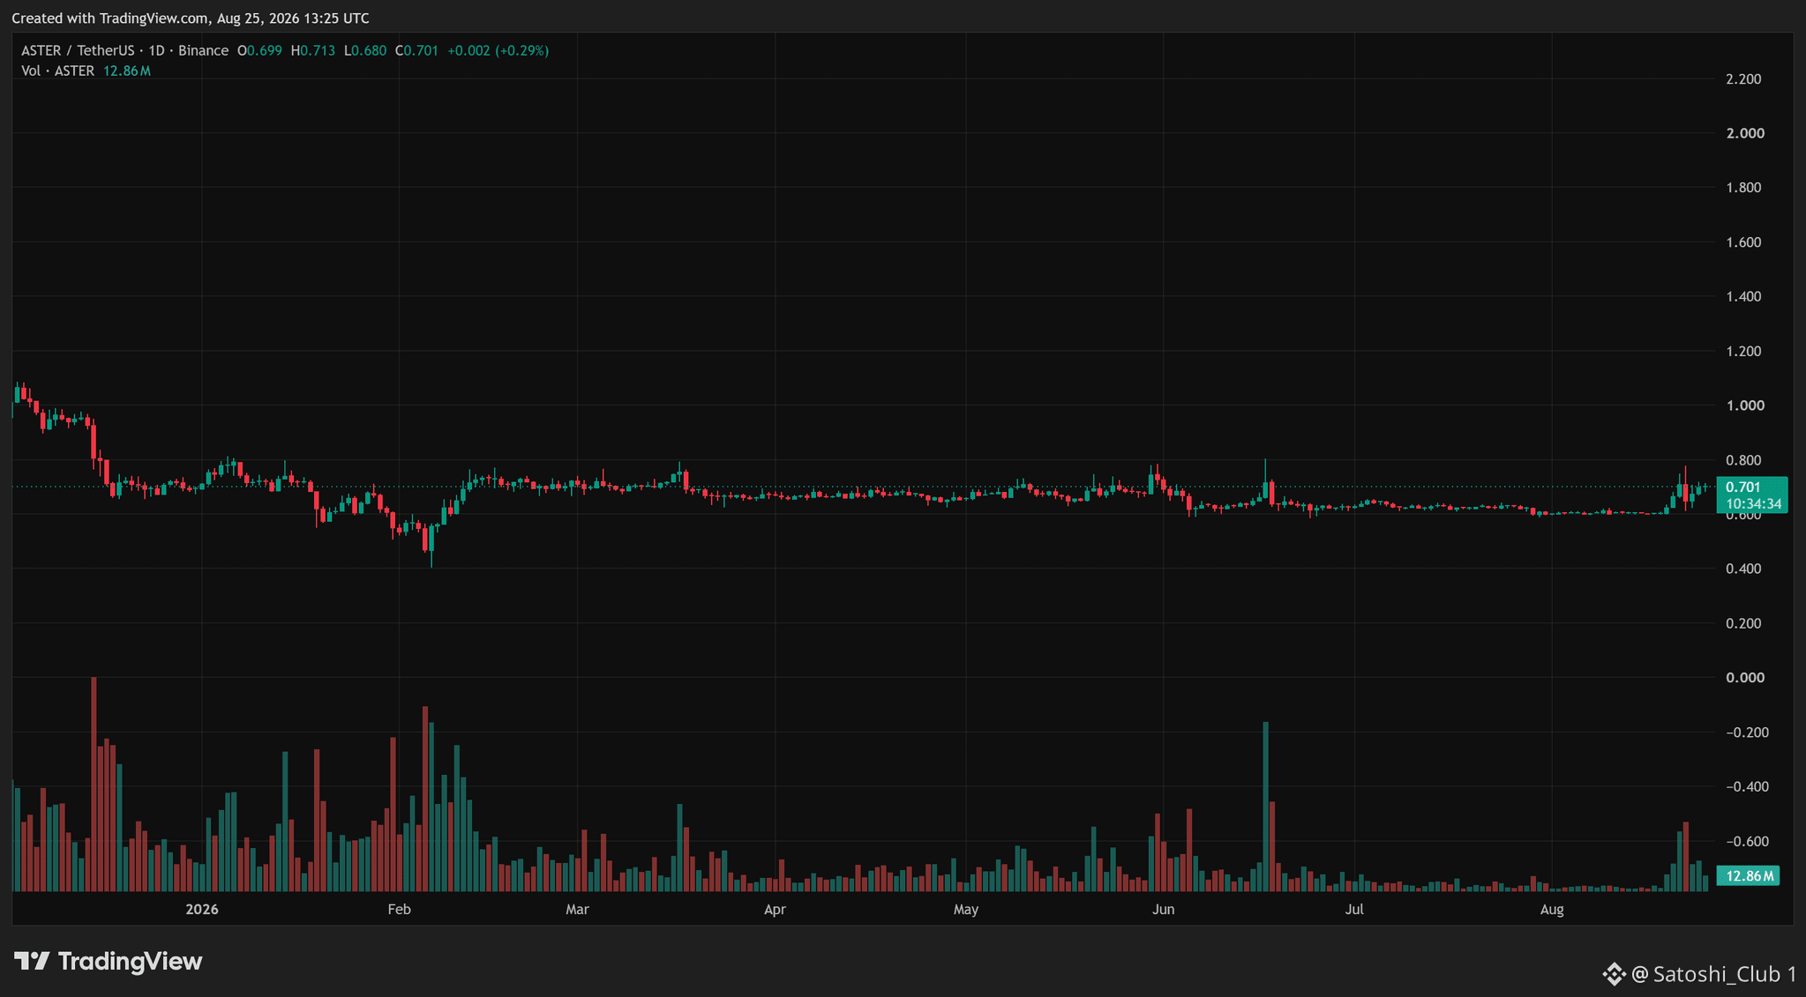Click the Jul label on time axis
The image size is (1806, 997).
tap(1354, 910)
